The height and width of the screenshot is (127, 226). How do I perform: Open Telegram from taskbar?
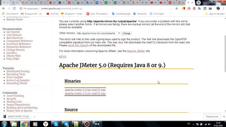coord(66,124)
